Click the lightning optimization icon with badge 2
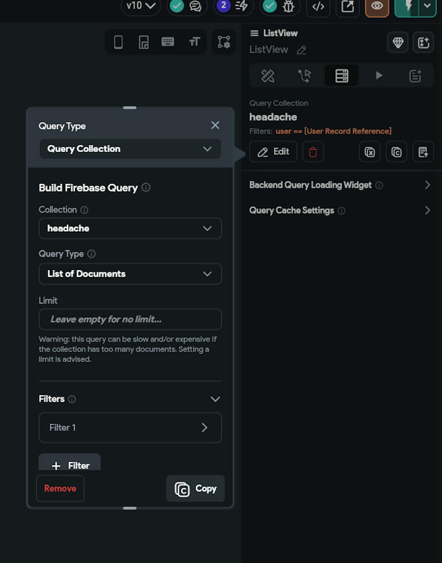This screenshot has height=563, width=442. coord(241,6)
